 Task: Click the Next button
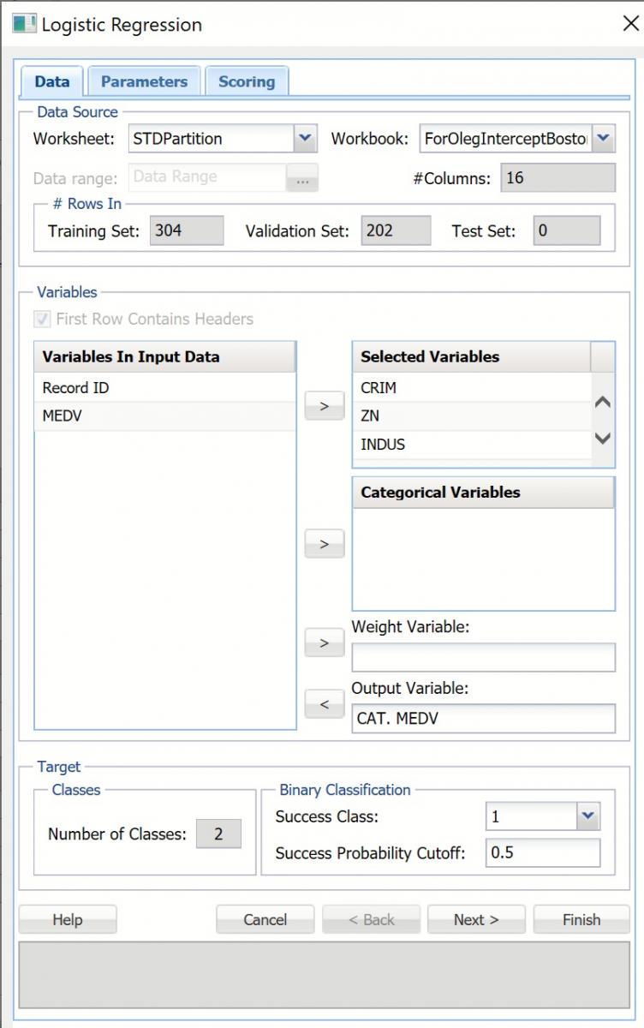point(476,919)
